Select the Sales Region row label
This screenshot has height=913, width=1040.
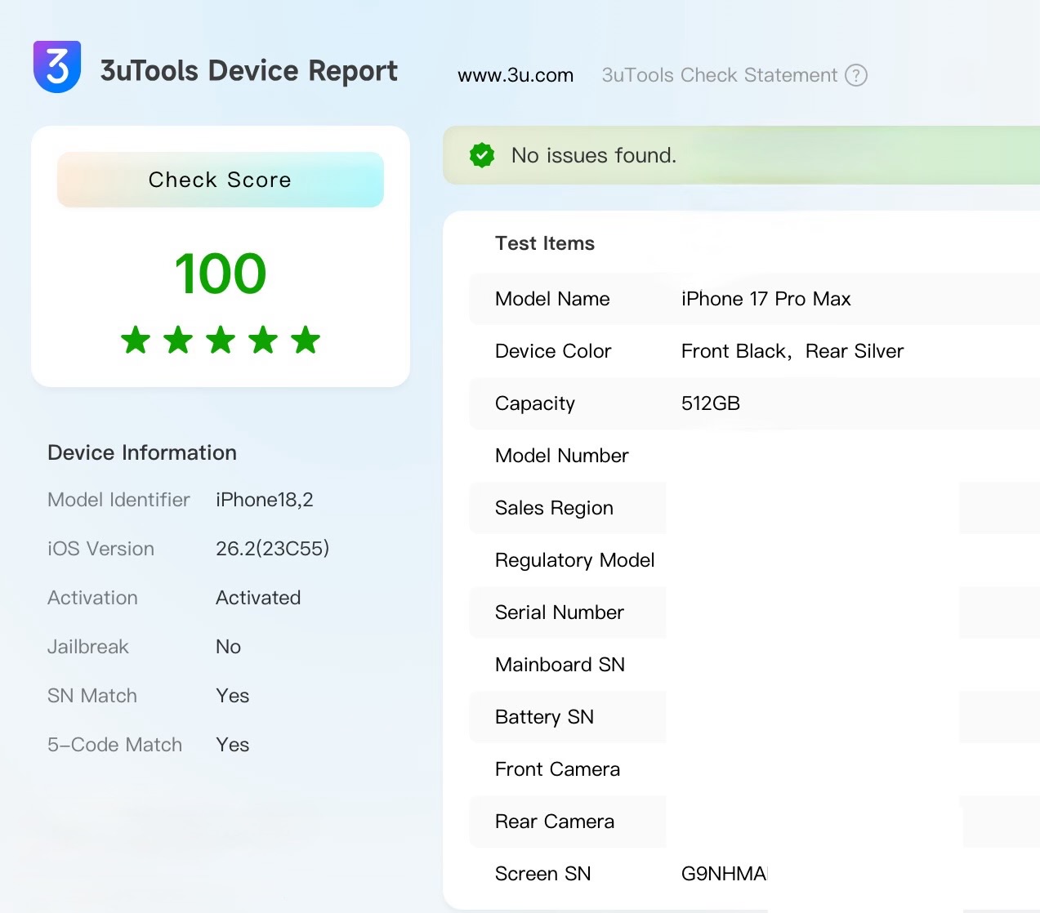pos(554,508)
